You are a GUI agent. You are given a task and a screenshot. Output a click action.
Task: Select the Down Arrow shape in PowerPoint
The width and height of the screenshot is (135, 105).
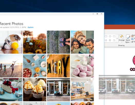(110, 40)
